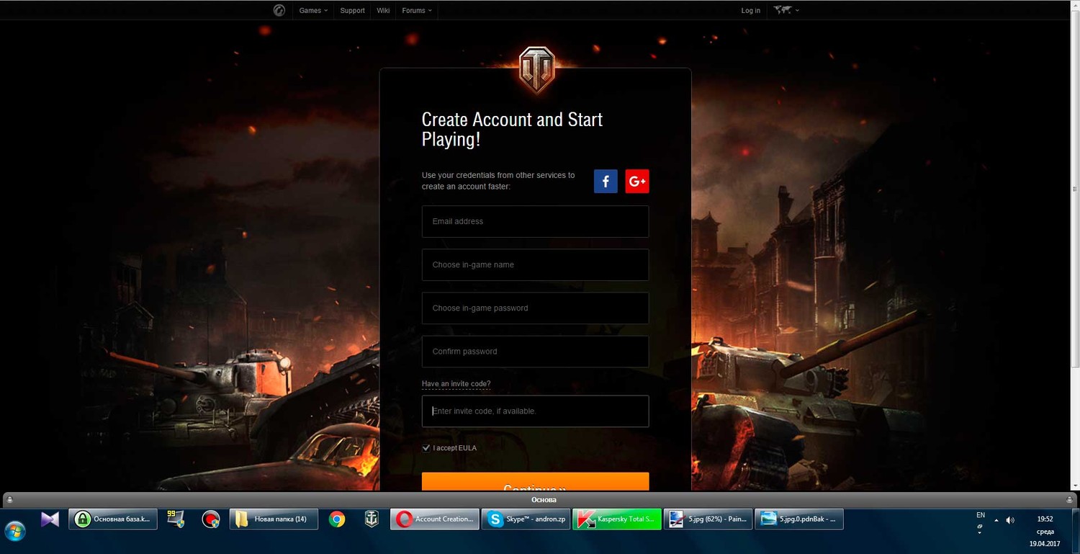Focus the Email address field
Image resolution: width=1080 pixels, height=554 pixels.
[x=535, y=221]
